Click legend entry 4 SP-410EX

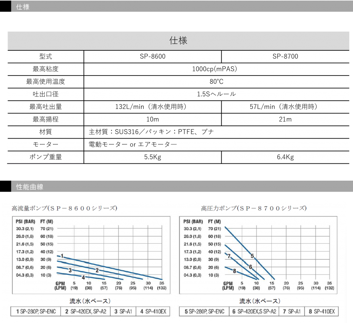pos(153,312)
